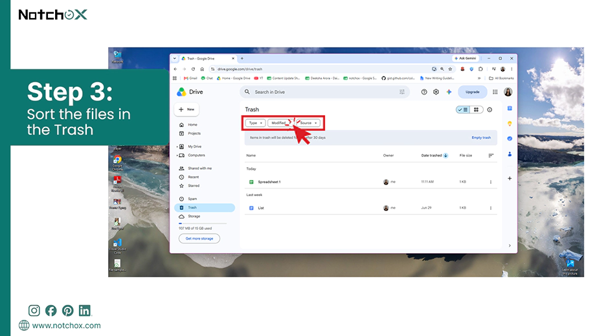Click the Gemini sparkle icon in Drive header
The image size is (597, 336).
tap(449, 92)
